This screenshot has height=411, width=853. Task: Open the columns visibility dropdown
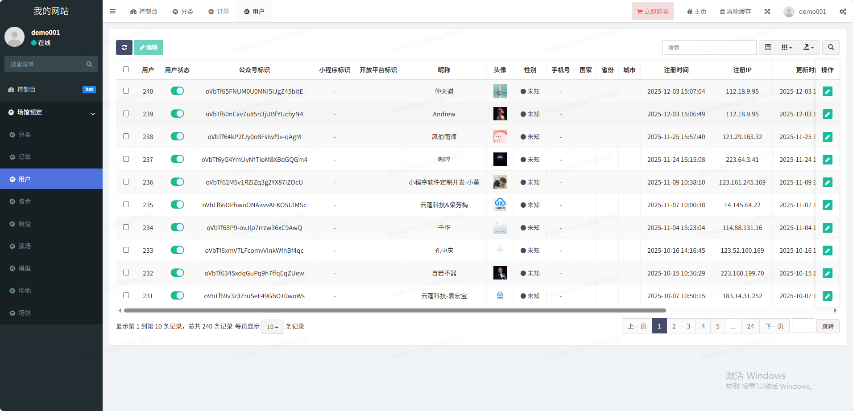pyautogui.click(x=787, y=47)
